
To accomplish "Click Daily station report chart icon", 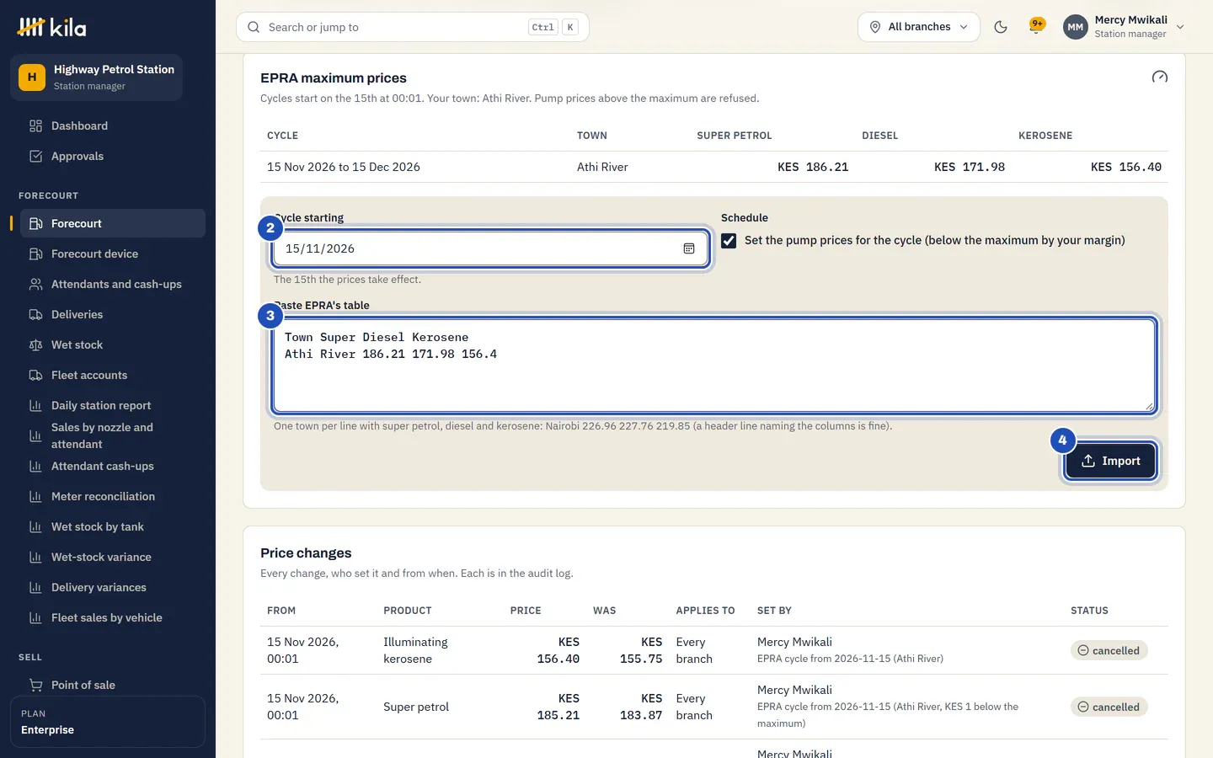I will pos(35,405).
